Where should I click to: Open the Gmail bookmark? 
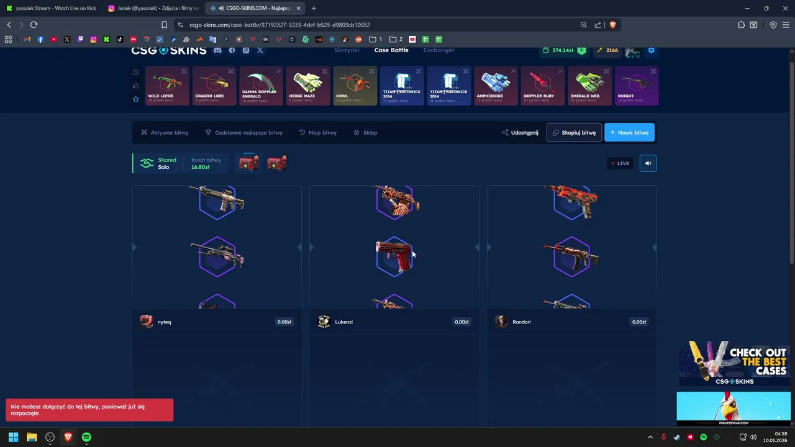(27, 39)
